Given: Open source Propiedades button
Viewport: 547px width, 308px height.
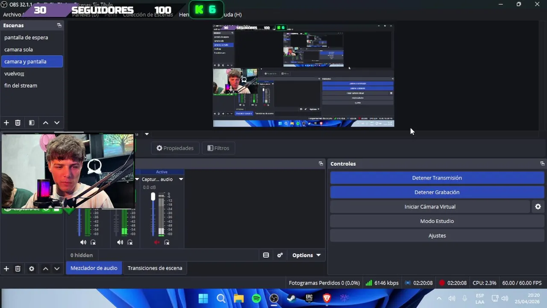Looking at the screenshot, I should 175,148.
